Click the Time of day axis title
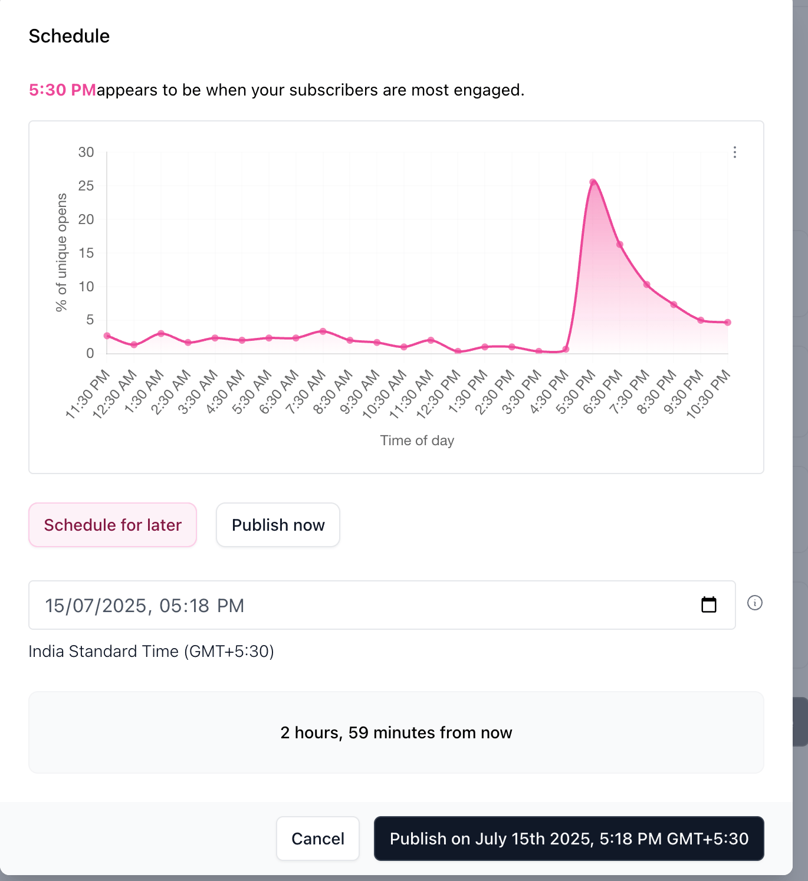Viewport: 808px width, 881px height. (417, 440)
